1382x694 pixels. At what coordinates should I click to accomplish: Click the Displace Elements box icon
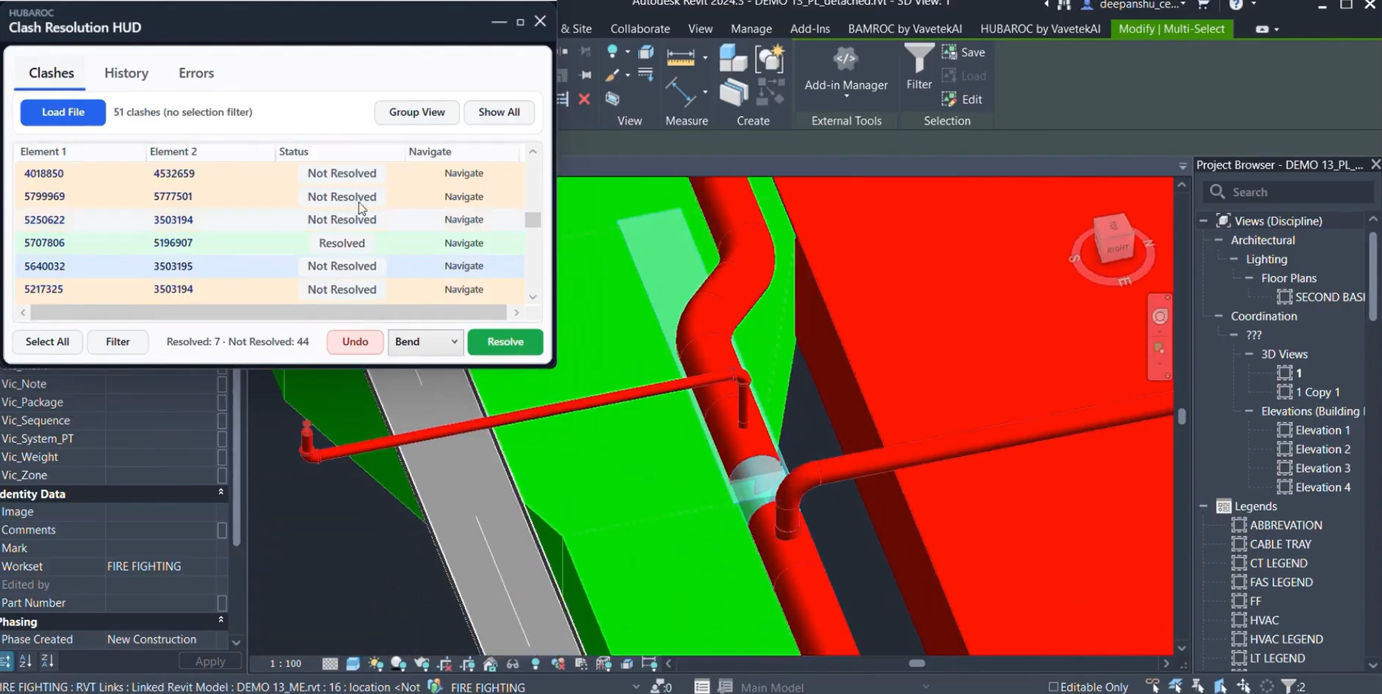click(646, 52)
